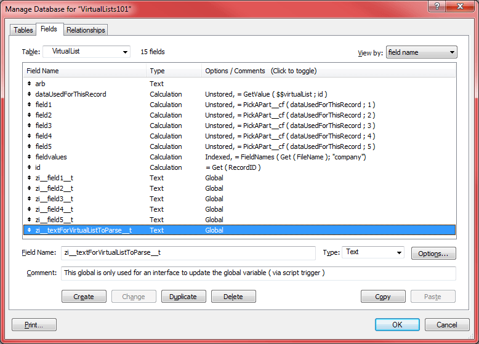Toggle the Options / Comments column header

tap(260, 71)
